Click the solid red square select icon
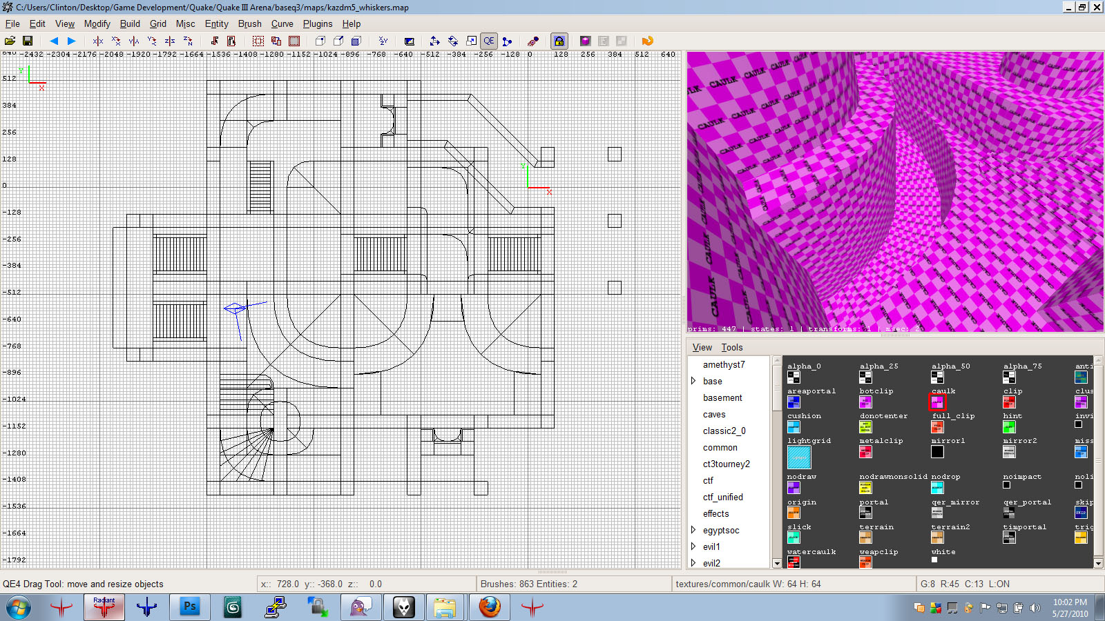Viewport: 1105px width, 621px height. click(x=294, y=41)
